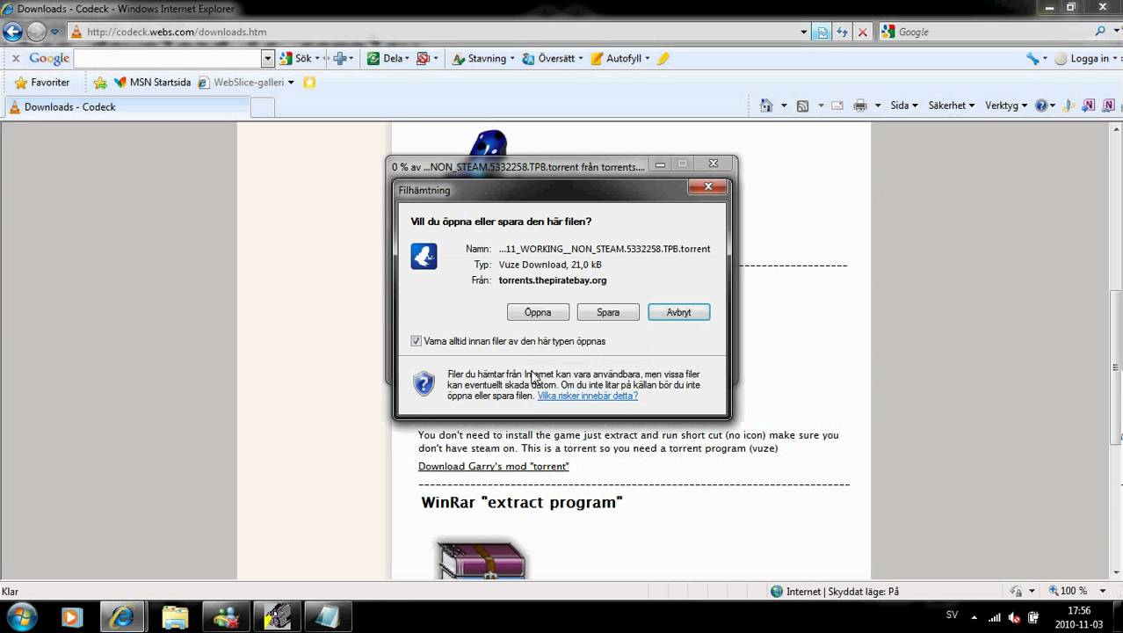Open a new tab button

262,107
